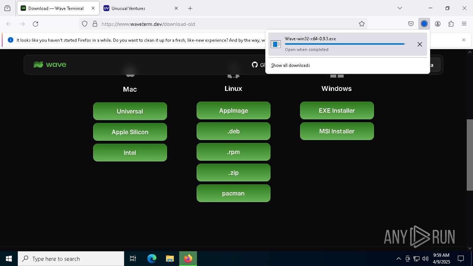Show hidden system tray icons
Screen dimensions: 473x266
click(x=398, y=259)
